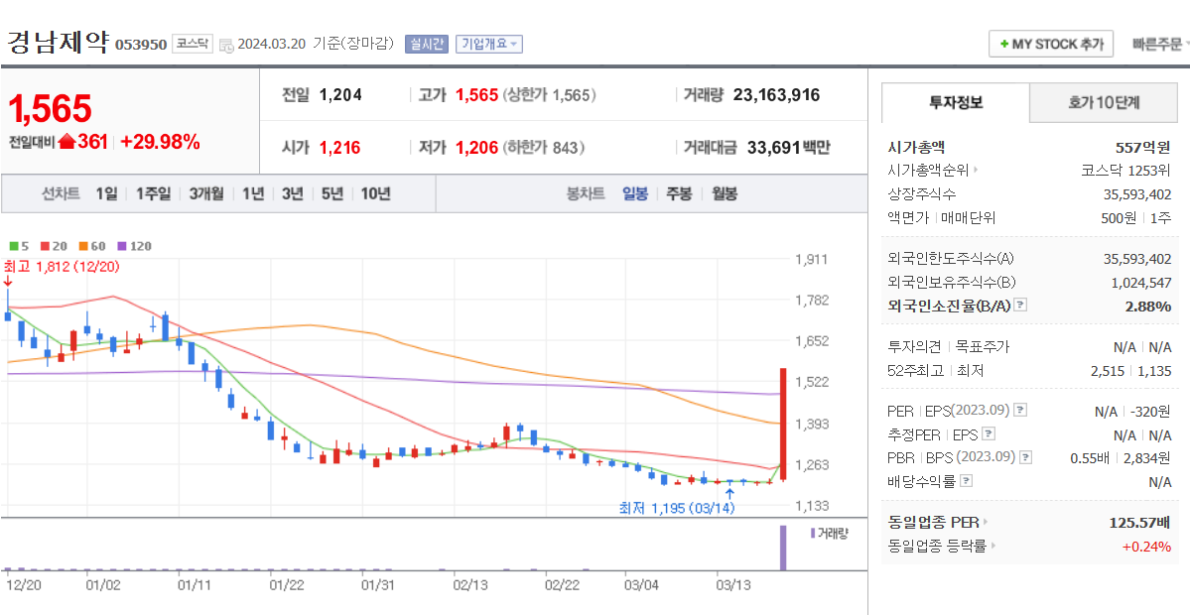This screenshot has height=615, width=1190.
Task: Click the 02/13 date label on chart axis
Action: coord(469,585)
